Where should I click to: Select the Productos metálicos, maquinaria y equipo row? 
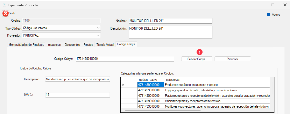click(x=217, y=85)
